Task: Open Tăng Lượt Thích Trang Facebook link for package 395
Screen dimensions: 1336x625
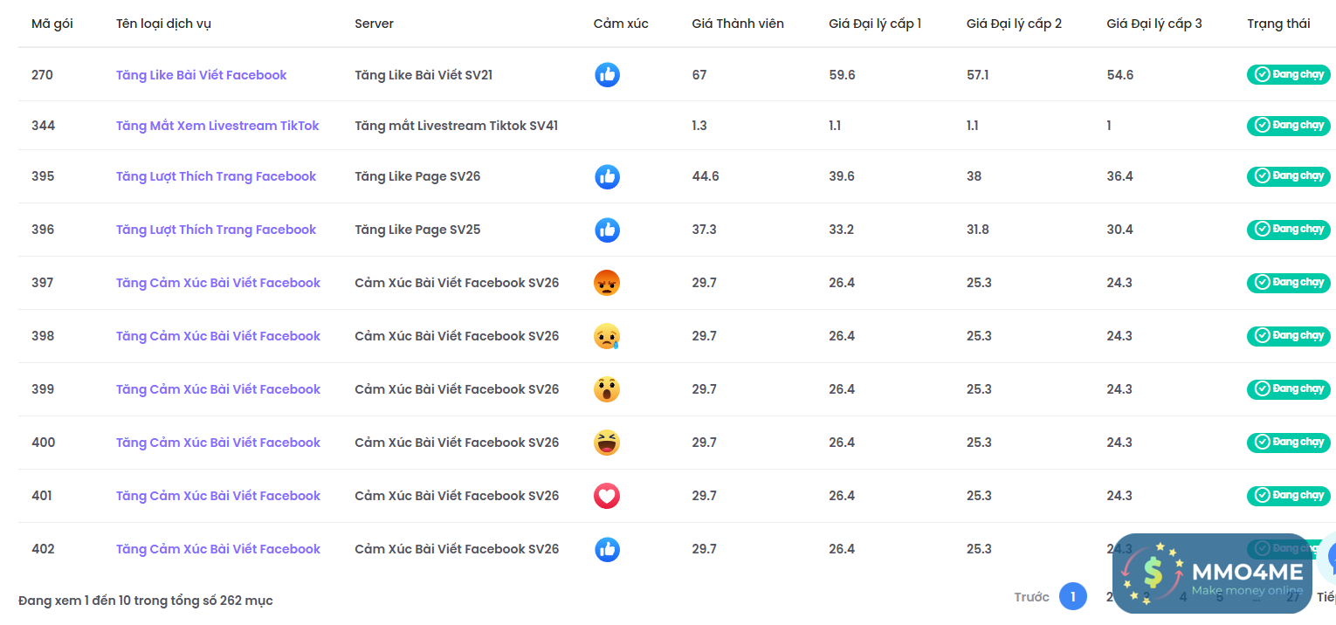Action: (x=216, y=176)
